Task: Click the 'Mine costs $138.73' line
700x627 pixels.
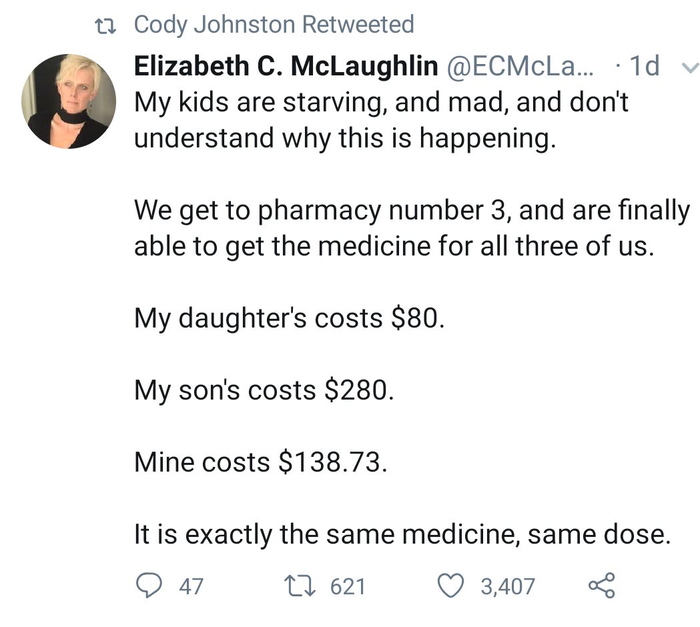Action: coord(260,462)
